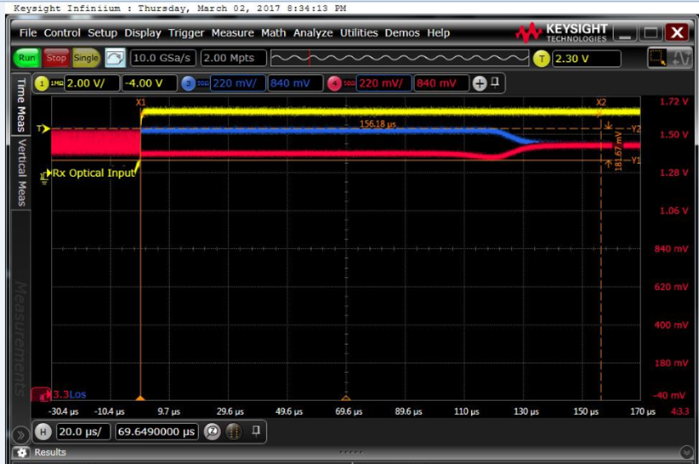Image resolution: width=699 pixels, height=464 pixels.
Task: Open the File menu
Action: point(28,33)
